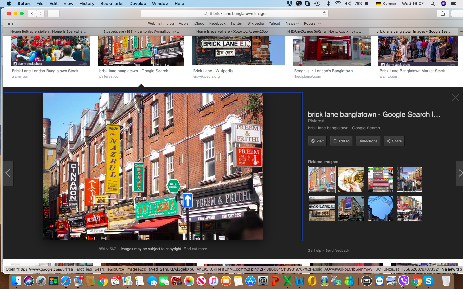Viewport: 463px width, 289px height.
Task: Toggle the Safari sidebar button
Action: tap(54, 13)
